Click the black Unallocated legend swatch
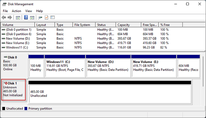This screenshot has height=118, width=206. point(4,109)
